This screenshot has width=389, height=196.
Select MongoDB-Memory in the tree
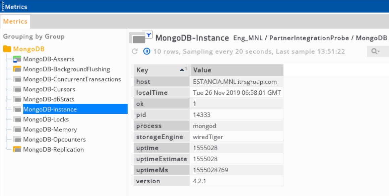[x=50, y=129]
